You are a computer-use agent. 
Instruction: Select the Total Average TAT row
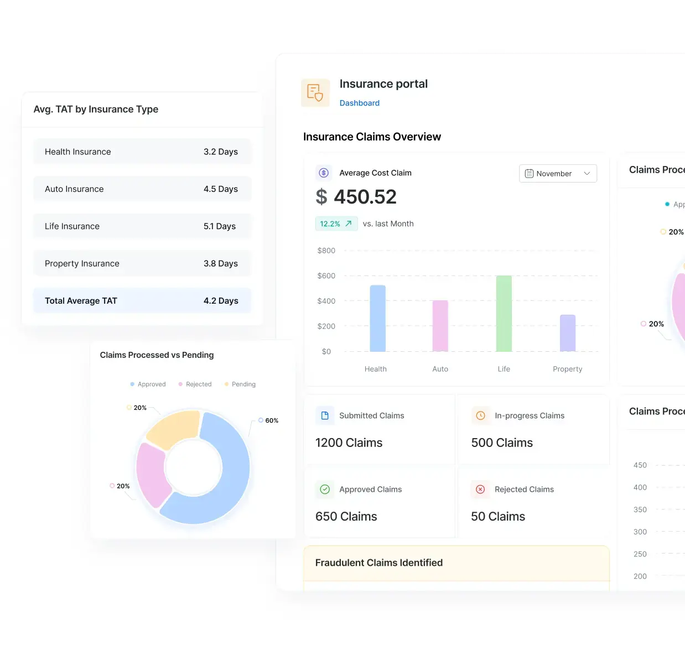click(x=142, y=301)
